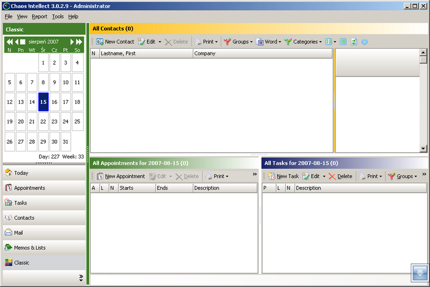This screenshot has width=430, height=287.
Task: Click the Word export button
Action: click(x=269, y=42)
